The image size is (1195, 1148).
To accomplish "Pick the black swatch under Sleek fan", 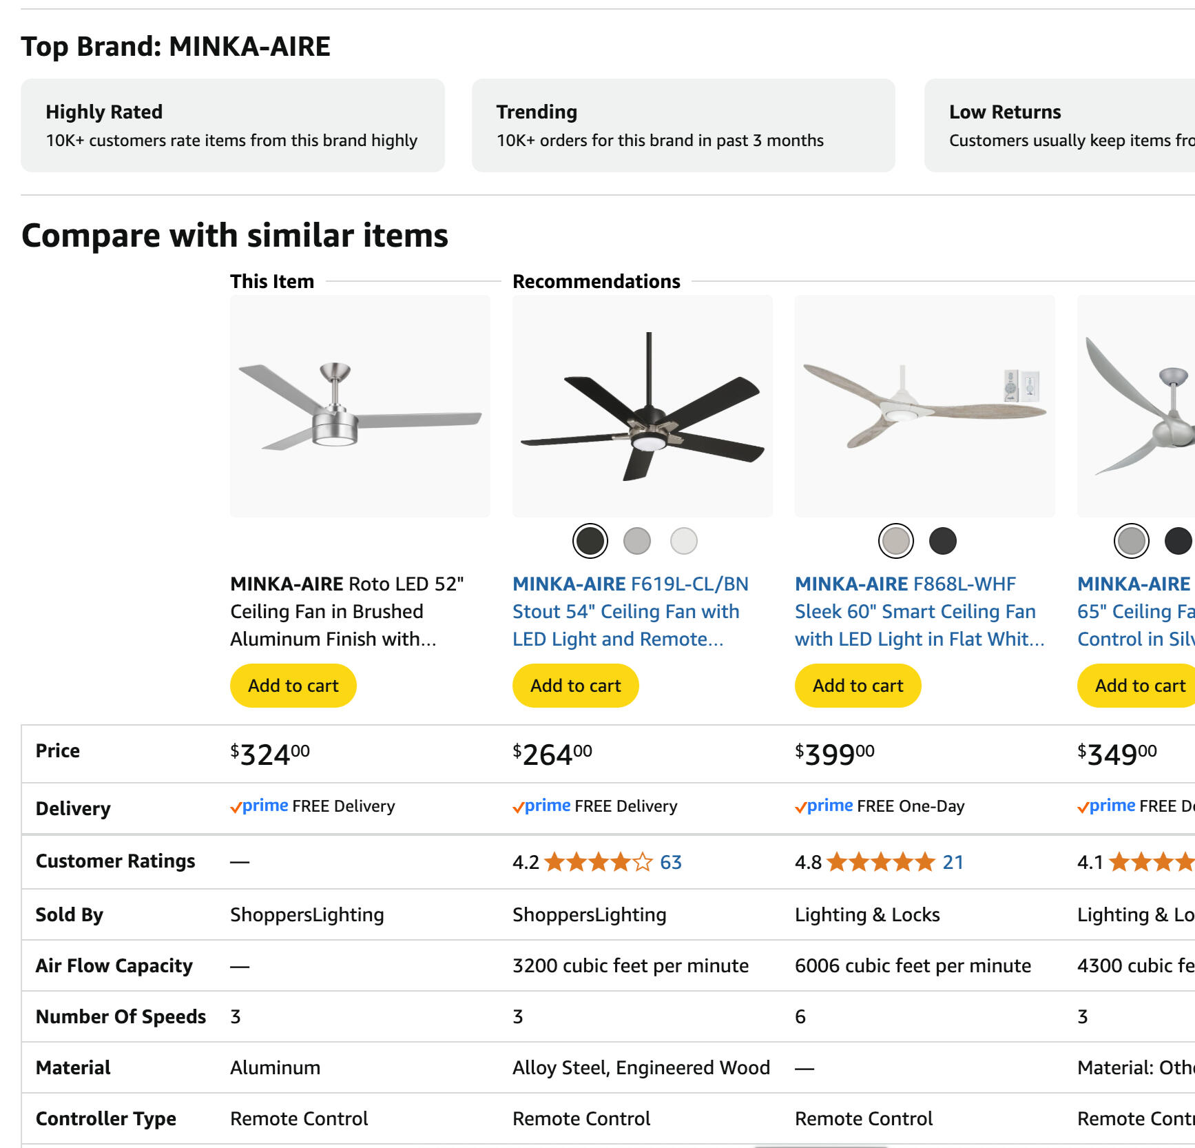I will pos(943,541).
